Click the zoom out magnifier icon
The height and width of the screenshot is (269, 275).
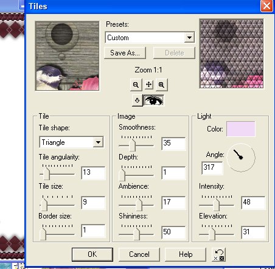click(x=136, y=85)
